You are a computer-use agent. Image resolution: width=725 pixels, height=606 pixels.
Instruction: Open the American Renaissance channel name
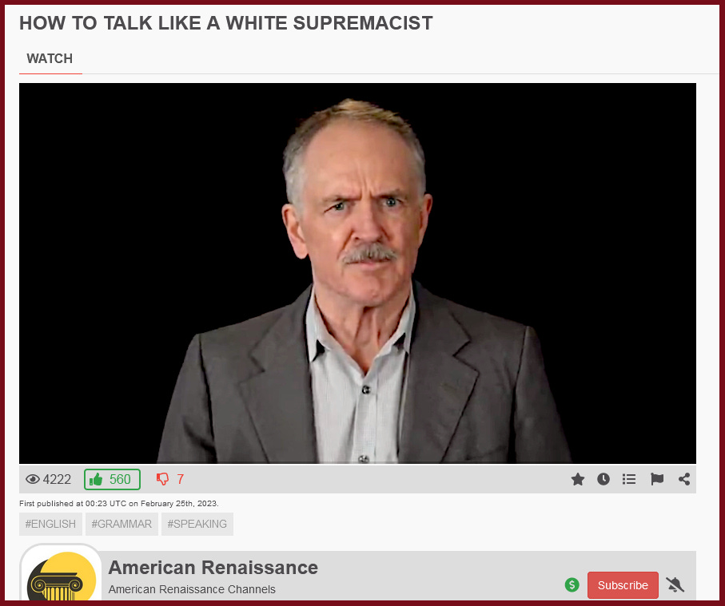tap(213, 567)
